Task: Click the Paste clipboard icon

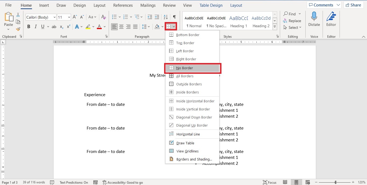Action: point(8,17)
